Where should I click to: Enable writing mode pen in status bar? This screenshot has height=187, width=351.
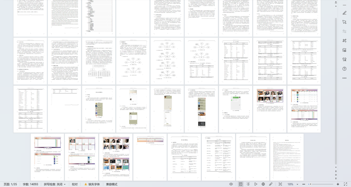[x=271, y=184]
